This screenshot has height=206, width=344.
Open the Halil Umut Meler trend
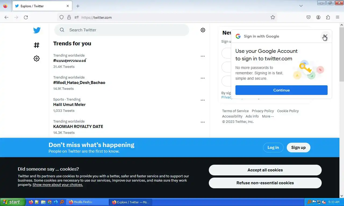pyautogui.click(x=69, y=105)
